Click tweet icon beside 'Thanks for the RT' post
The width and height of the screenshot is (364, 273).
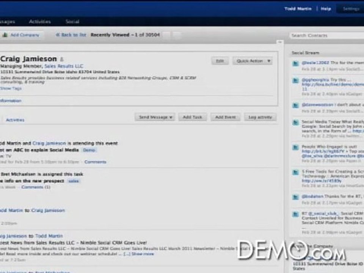point(295,197)
